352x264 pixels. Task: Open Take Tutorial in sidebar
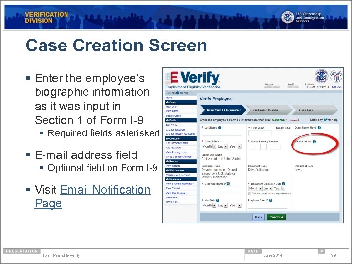pyautogui.click(x=173, y=188)
